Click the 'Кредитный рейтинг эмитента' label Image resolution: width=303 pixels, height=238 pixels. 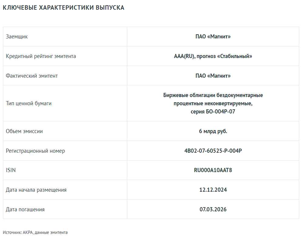(41, 56)
